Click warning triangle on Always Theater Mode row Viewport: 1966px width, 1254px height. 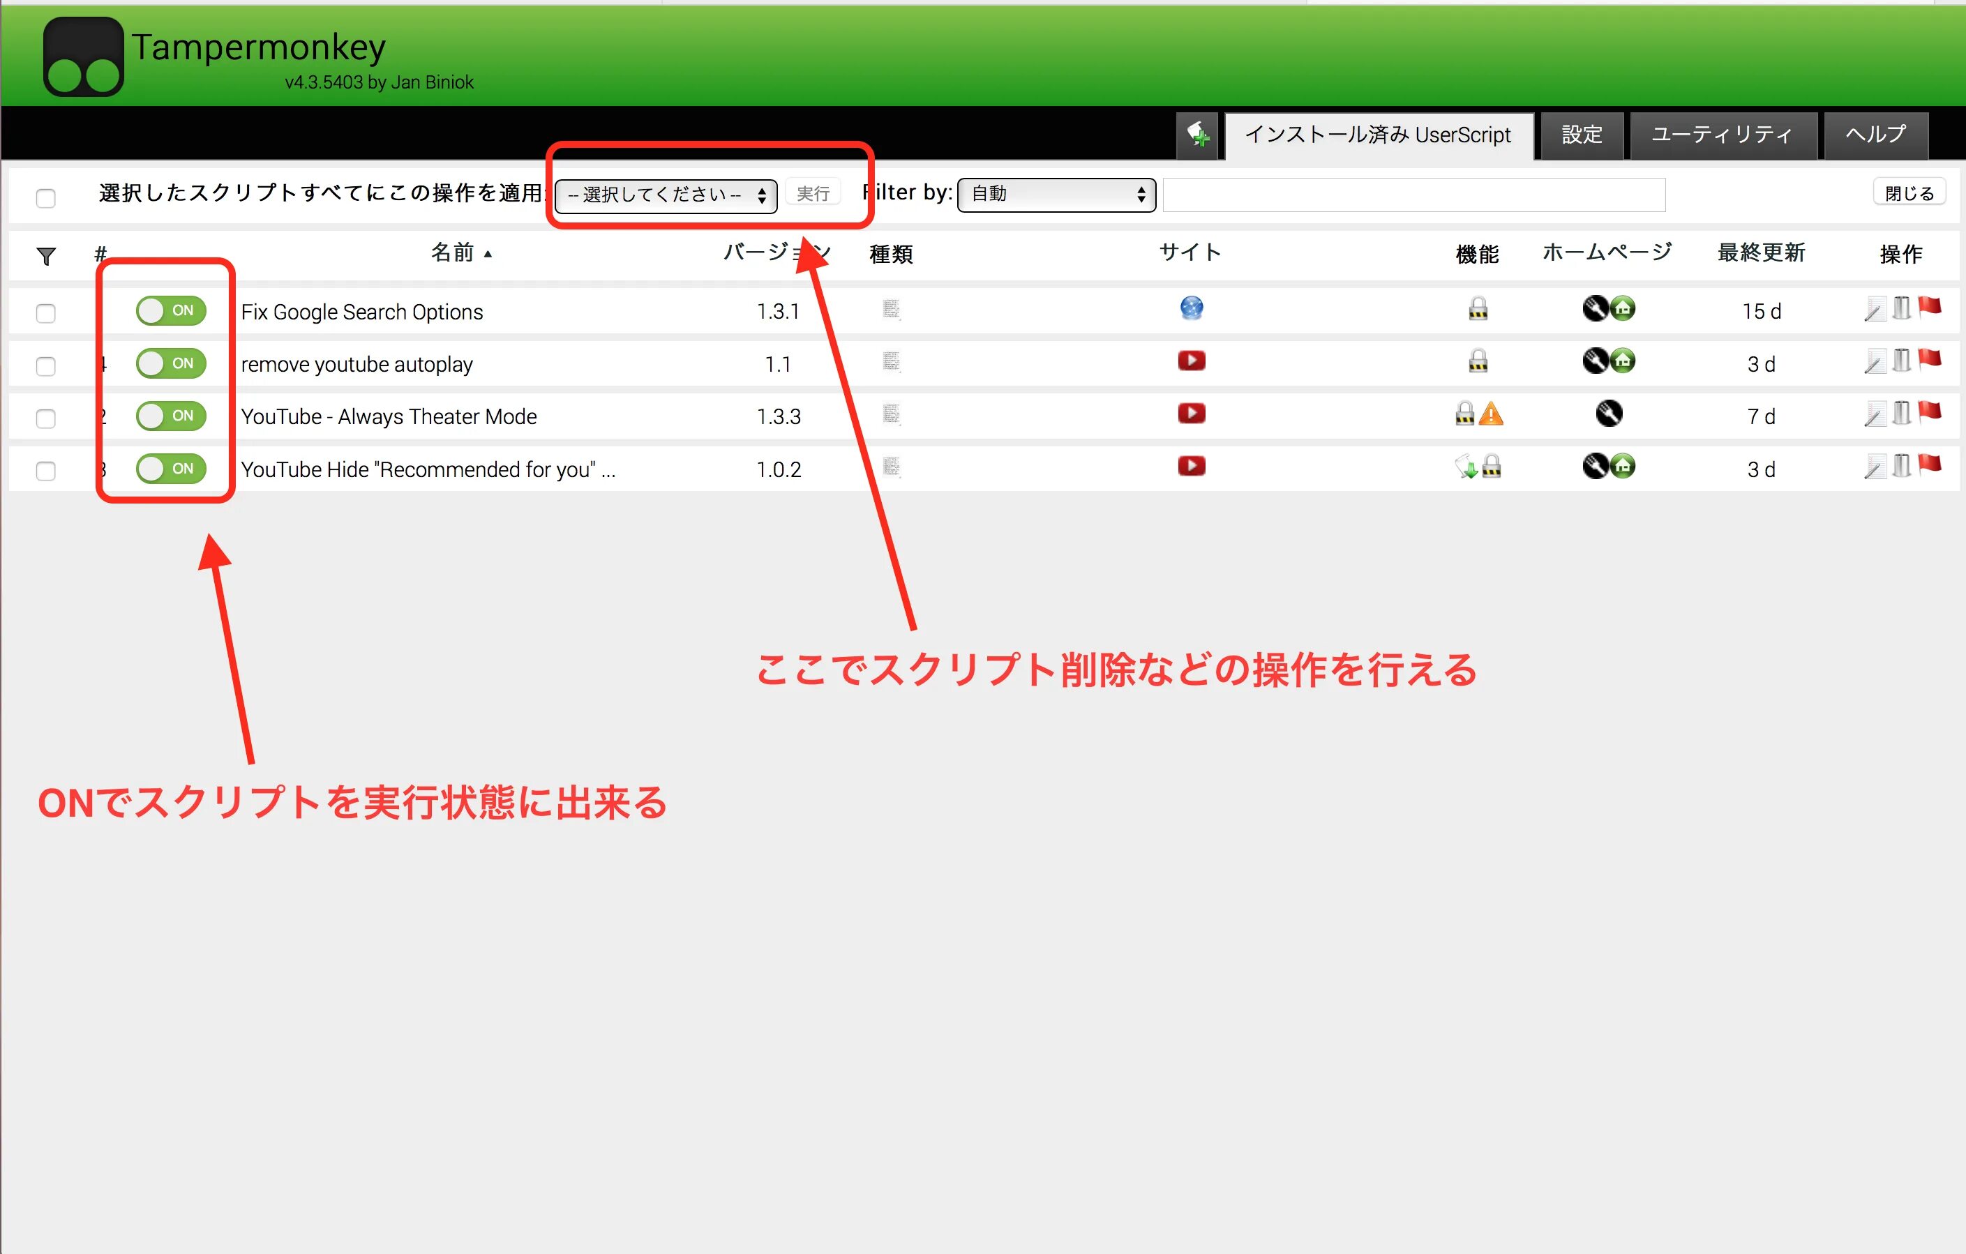coord(1491,414)
